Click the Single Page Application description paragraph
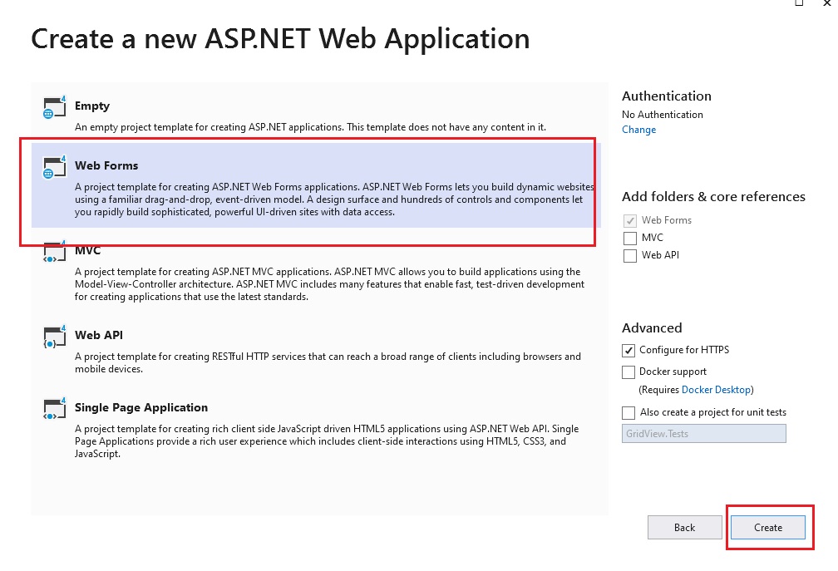 [x=327, y=441]
